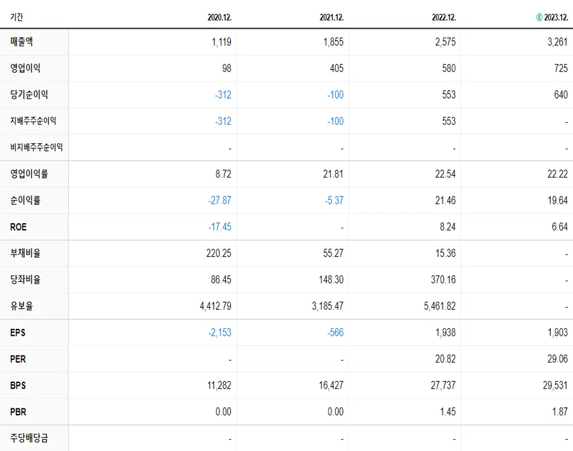Select the 21.81 operating margin value

tap(333, 174)
